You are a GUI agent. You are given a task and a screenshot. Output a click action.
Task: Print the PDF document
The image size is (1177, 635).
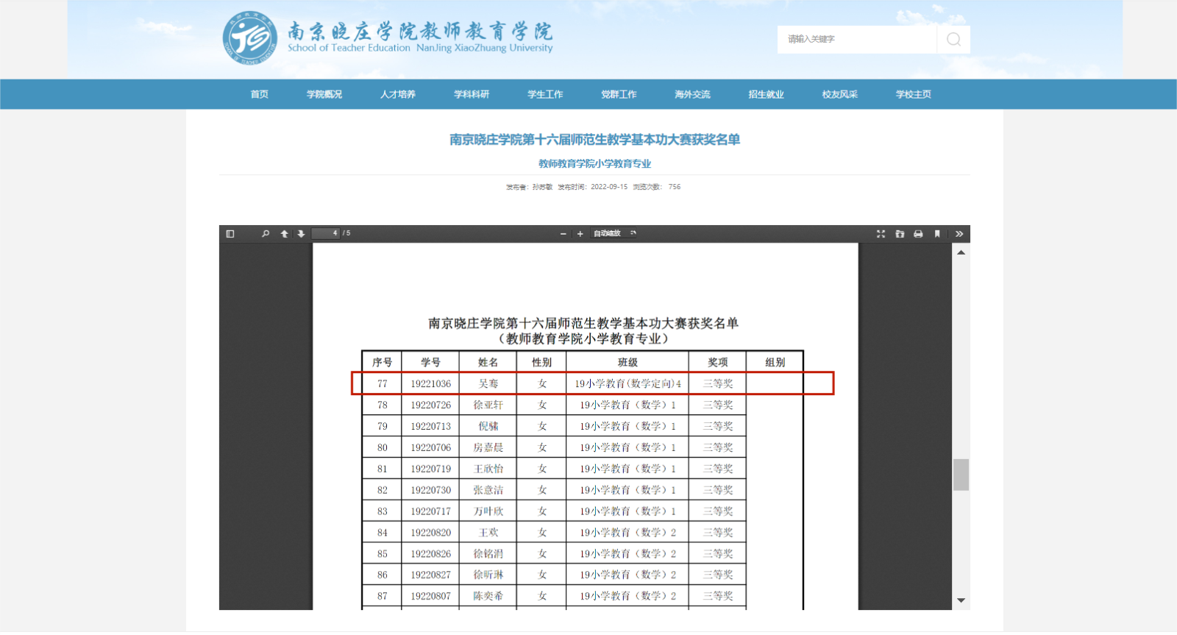pos(918,234)
